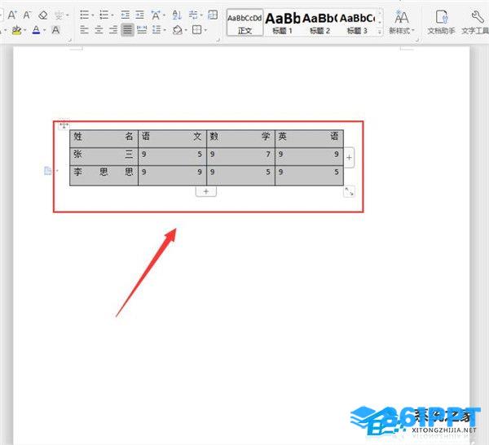
Task: Align text right
Action: pyautogui.click(x=113, y=30)
